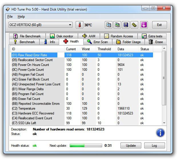
Task: Select the SSD Life Left row
Action: pos(82,123)
